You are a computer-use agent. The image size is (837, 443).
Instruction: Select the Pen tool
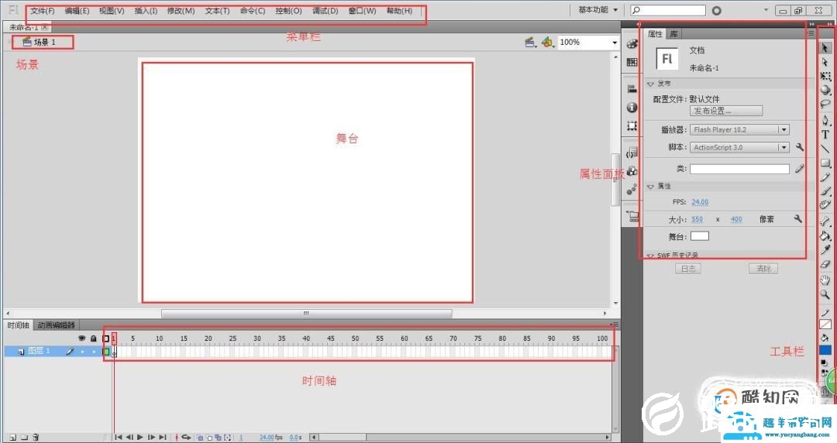[x=825, y=120]
